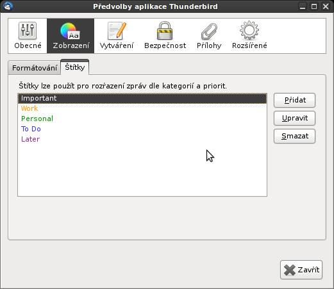Open the Přílohy paperclip icon
Image resolution: width=334 pixels, height=289 pixels.
pyautogui.click(x=209, y=31)
